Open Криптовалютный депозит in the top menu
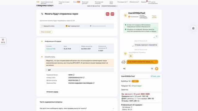198x111 pixels. [x=47, y=3]
